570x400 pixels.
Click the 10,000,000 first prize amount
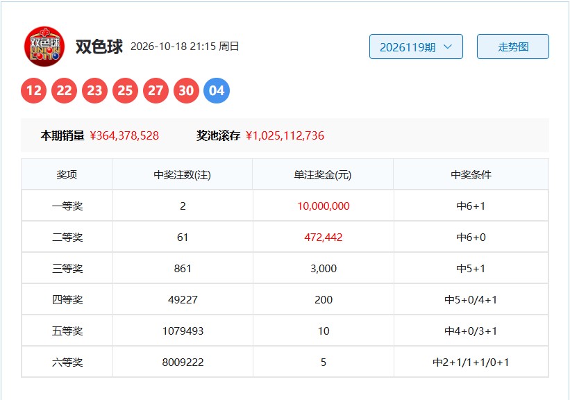point(324,206)
